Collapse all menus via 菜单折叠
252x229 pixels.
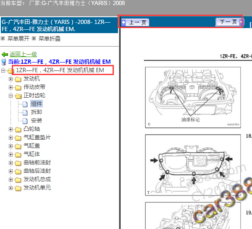(x=49, y=39)
